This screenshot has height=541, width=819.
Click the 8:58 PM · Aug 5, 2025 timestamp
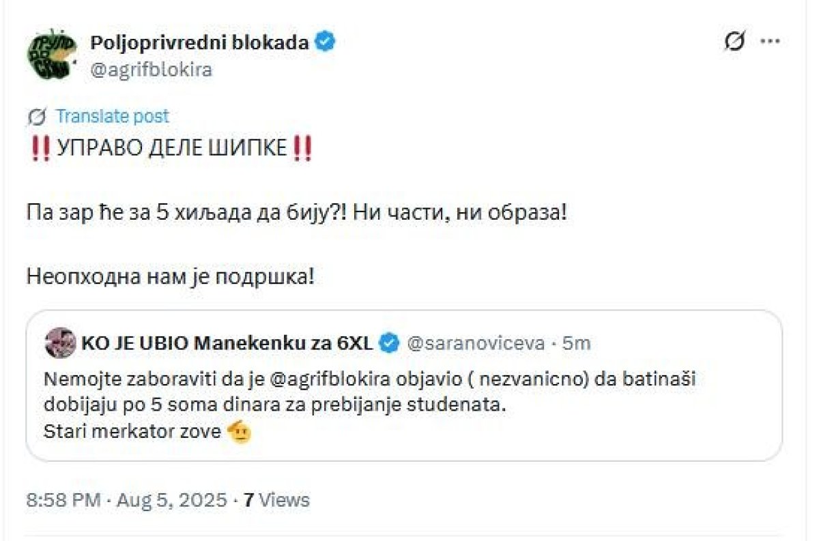126,500
